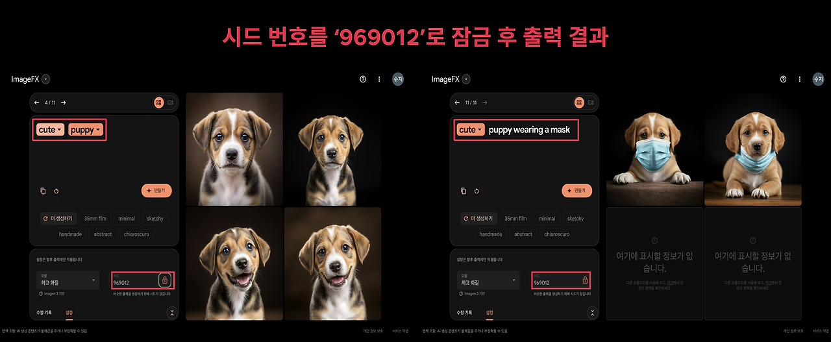Switch to 수정 기록 tab in mask prompt window

[465, 313]
